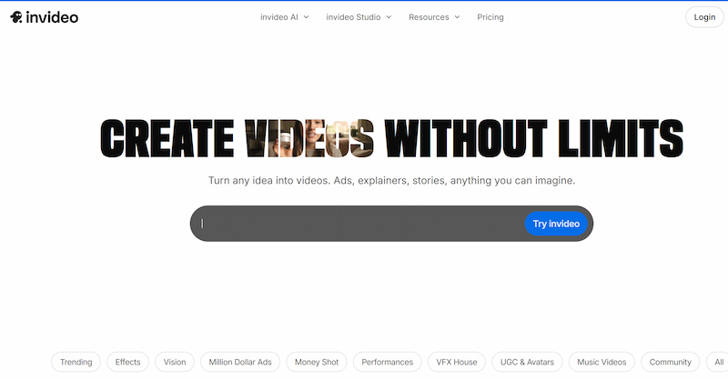Select the Trending category chip

(76, 362)
